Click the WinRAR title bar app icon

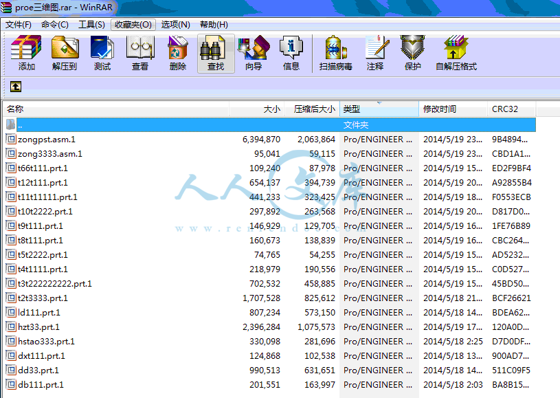6,7
